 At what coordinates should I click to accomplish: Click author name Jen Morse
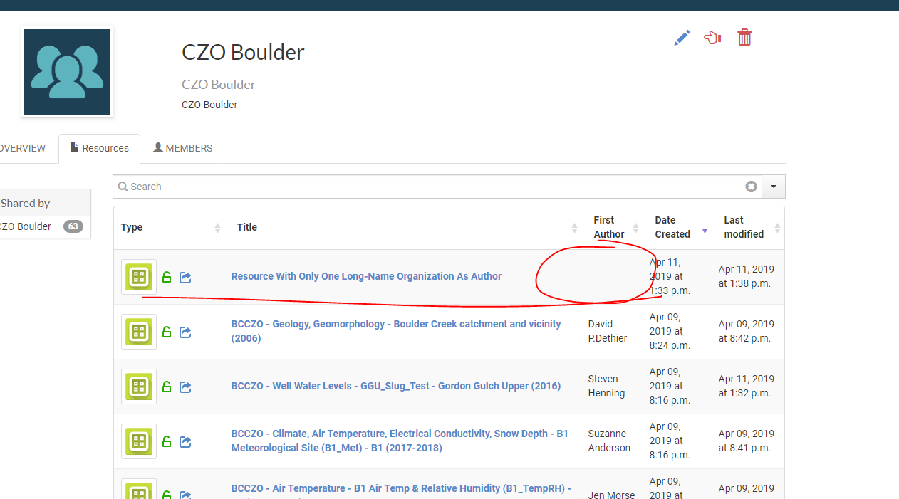[611, 495]
